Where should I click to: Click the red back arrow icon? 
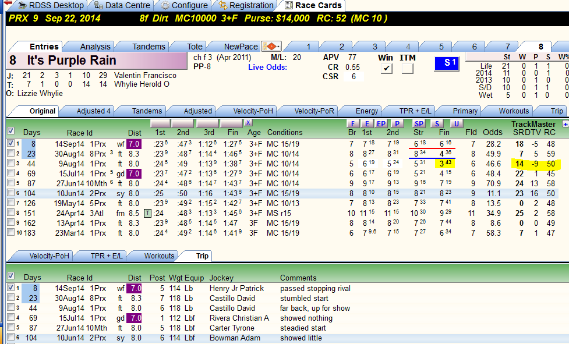pos(7,3)
